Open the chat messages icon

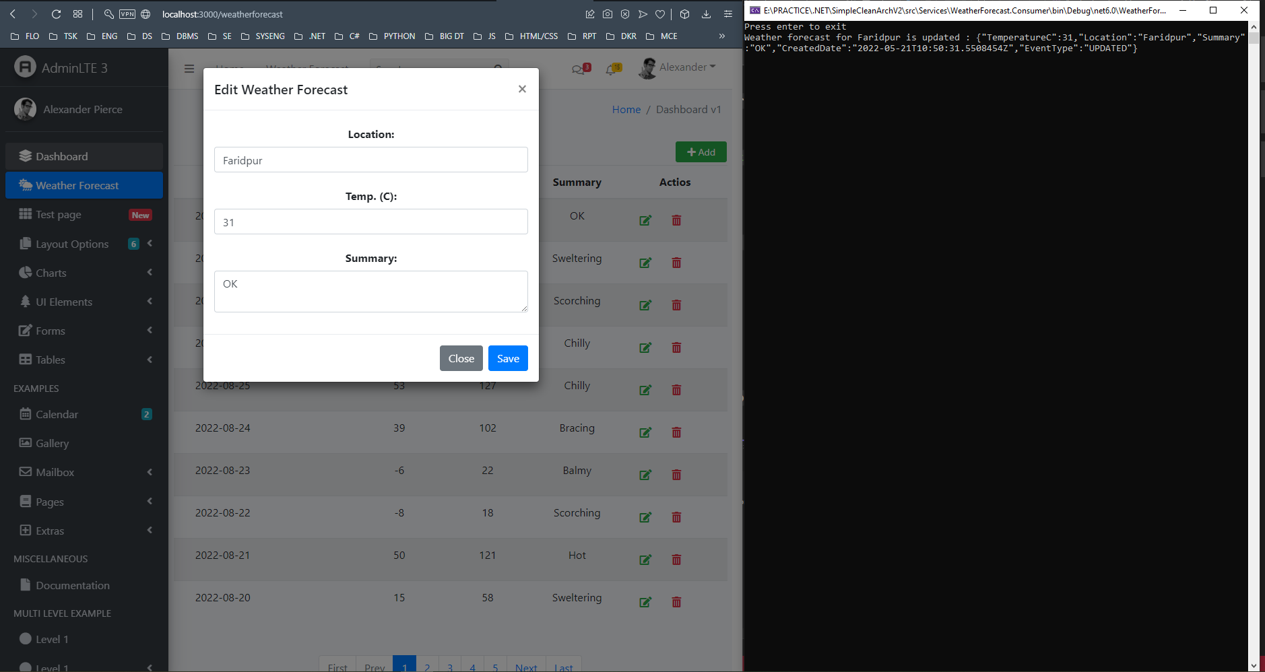[578, 69]
